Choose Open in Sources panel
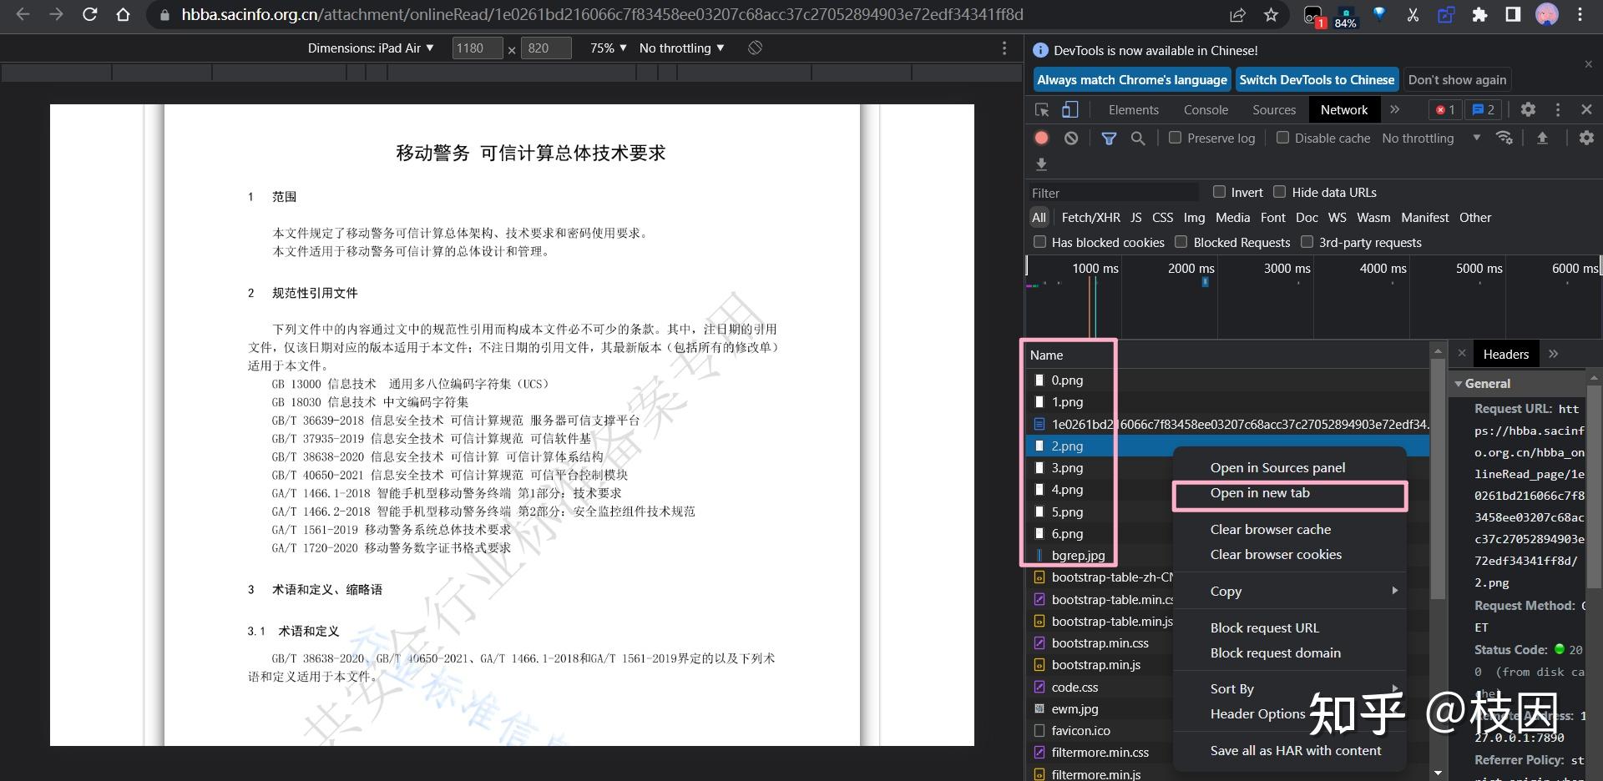 click(1290, 467)
